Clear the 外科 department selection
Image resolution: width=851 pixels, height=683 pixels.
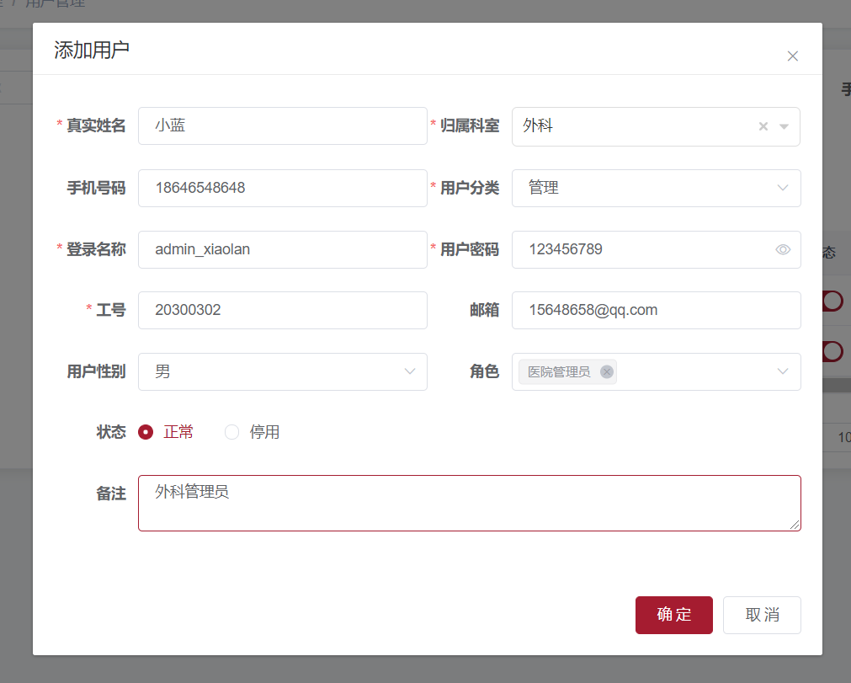763,126
